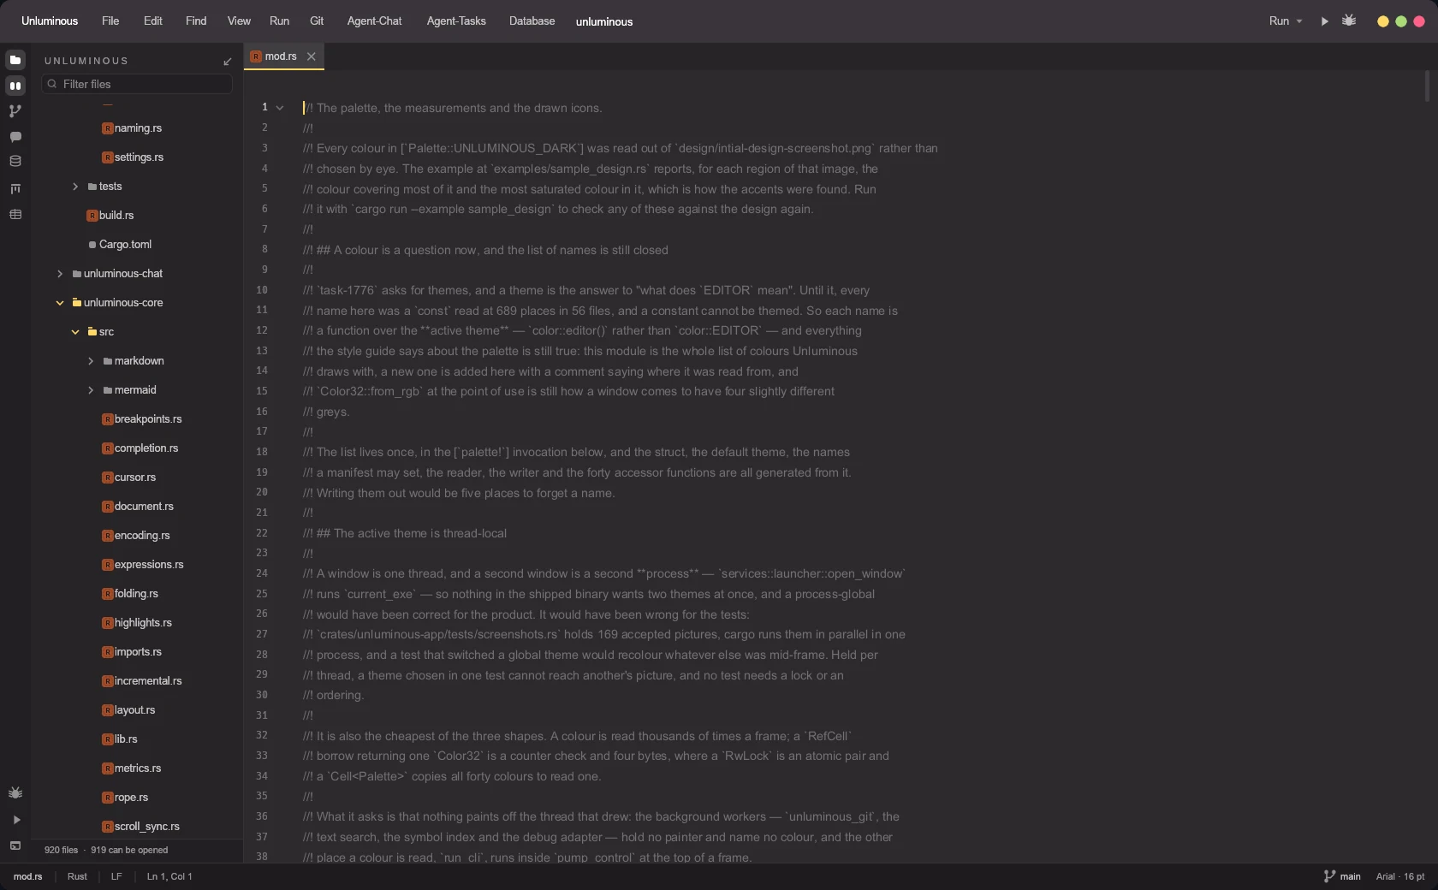Viewport: 1438px width, 890px height.
Task: Open the terminal panel icon in the activity bar
Action: pos(15,845)
